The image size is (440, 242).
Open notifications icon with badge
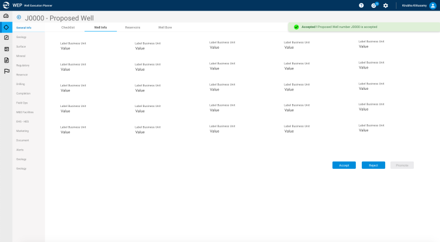click(x=374, y=5)
